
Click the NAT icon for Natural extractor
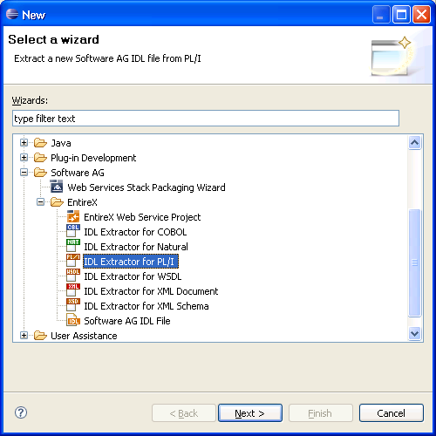73,246
